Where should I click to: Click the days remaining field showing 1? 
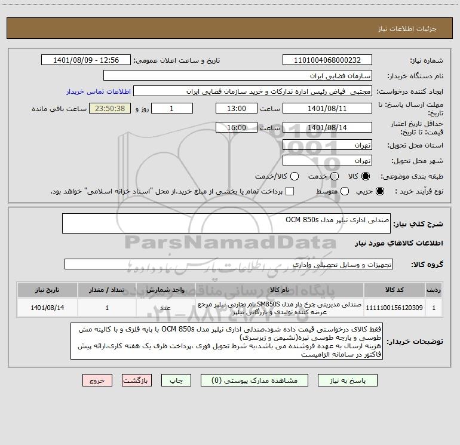pos(172,109)
